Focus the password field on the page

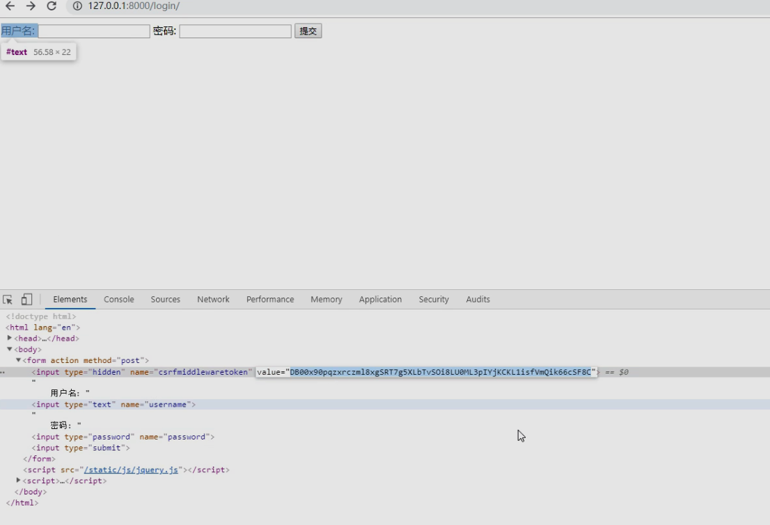coord(235,31)
